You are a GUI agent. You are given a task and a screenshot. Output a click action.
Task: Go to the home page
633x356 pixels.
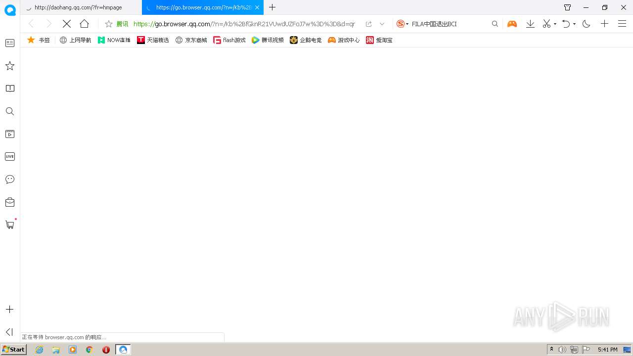pyautogui.click(x=85, y=24)
